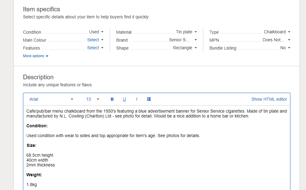Toggle bold formatting in the description editor

(x=112, y=99)
